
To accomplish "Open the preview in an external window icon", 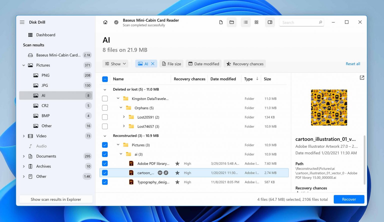I will pos(362,78).
